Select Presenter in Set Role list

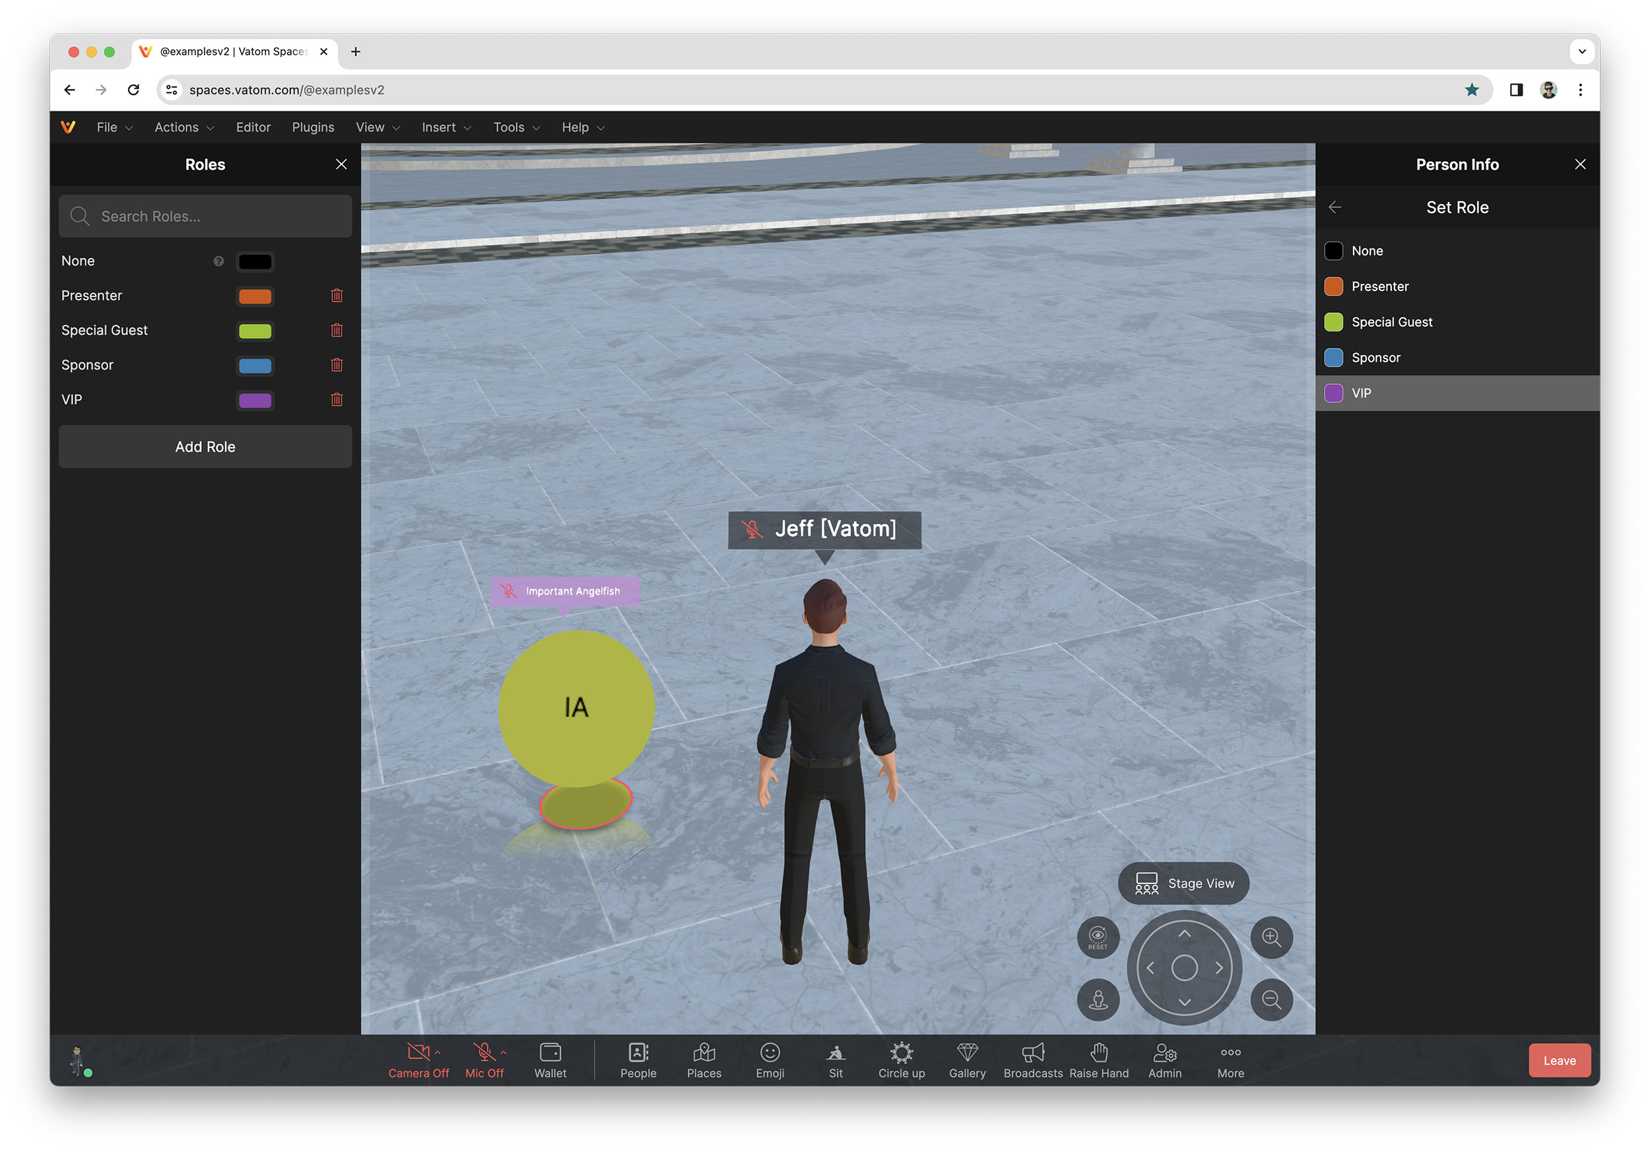[1457, 286]
